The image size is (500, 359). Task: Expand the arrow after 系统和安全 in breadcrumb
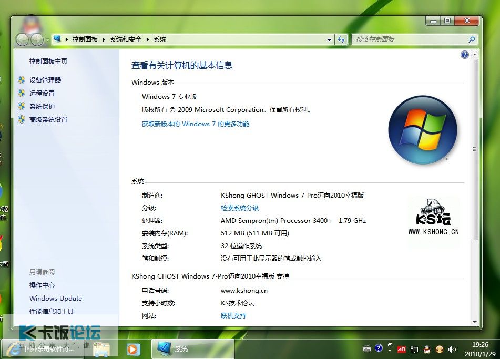pyautogui.click(x=148, y=39)
